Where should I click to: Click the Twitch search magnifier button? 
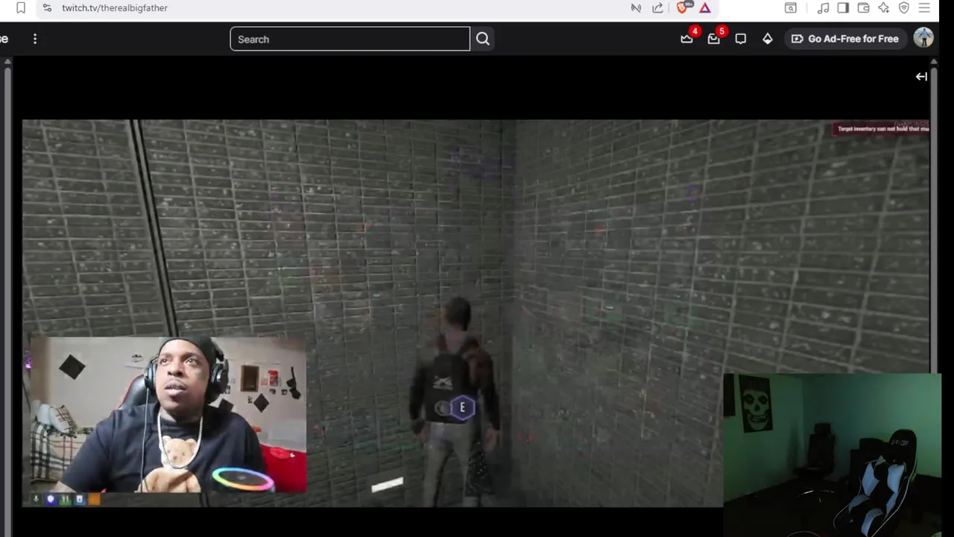pos(483,39)
